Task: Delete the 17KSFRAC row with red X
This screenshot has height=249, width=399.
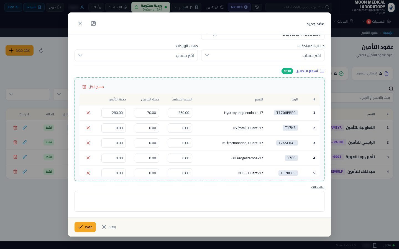Action: point(88,143)
